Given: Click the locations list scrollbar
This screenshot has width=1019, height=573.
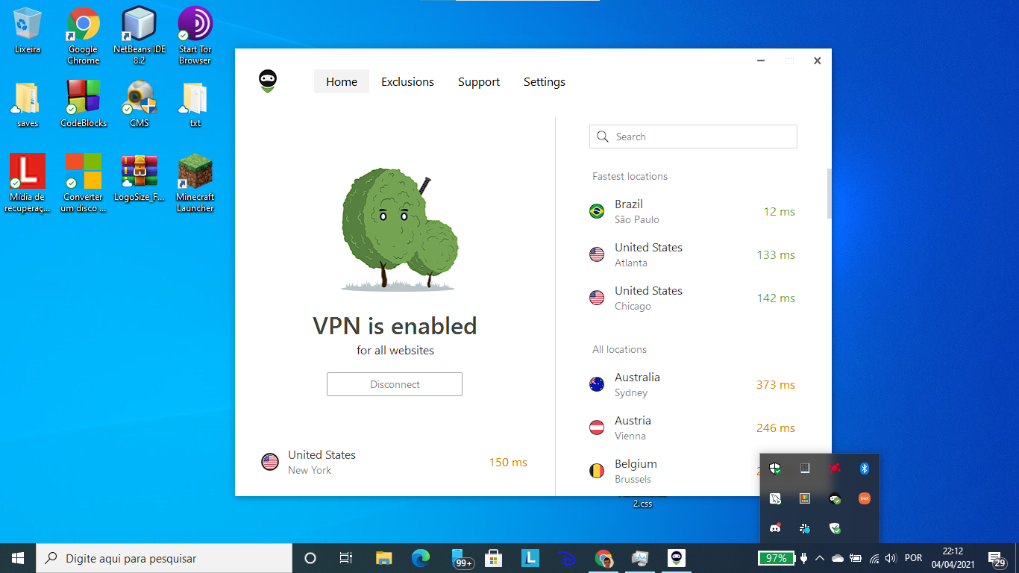Looking at the screenshot, I should click(828, 192).
